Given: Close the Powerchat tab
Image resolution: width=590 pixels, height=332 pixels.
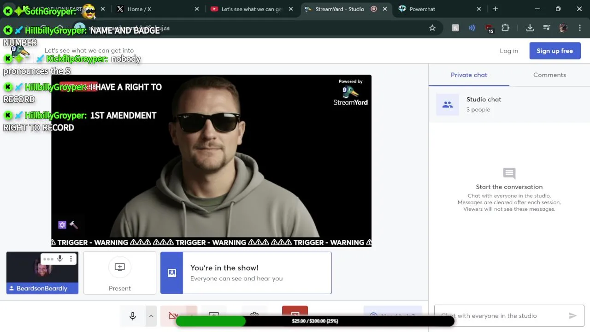Looking at the screenshot, I should (x=479, y=9).
